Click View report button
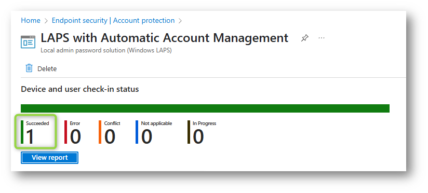This screenshot has height=193, width=428. coord(50,158)
